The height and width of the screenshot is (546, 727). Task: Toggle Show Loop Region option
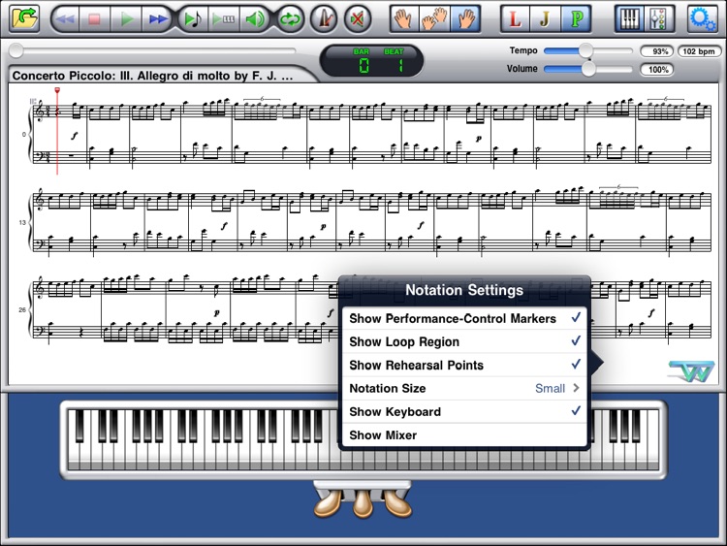tap(464, 341)
